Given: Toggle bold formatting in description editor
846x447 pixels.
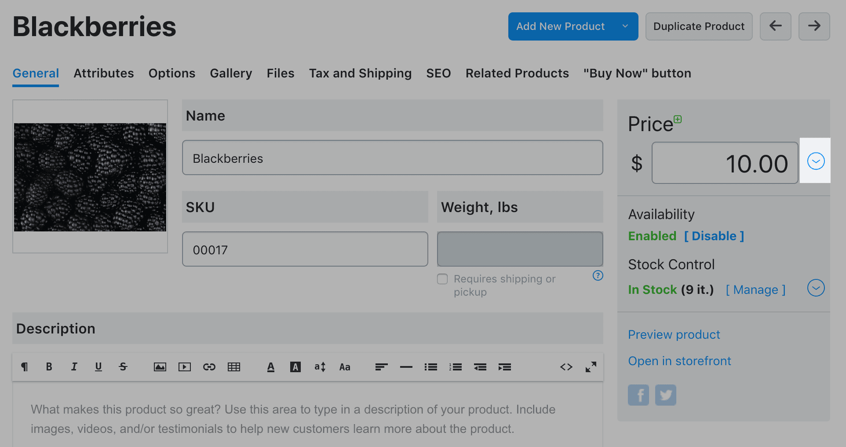Looking at the screenshot, I should pyautogui.click(x=49, y=367).
